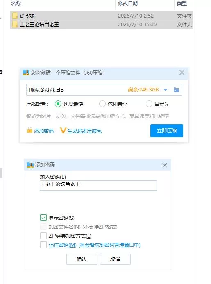Sort by 名称 column header
This screenshot has height=284, width=211.
16,3
